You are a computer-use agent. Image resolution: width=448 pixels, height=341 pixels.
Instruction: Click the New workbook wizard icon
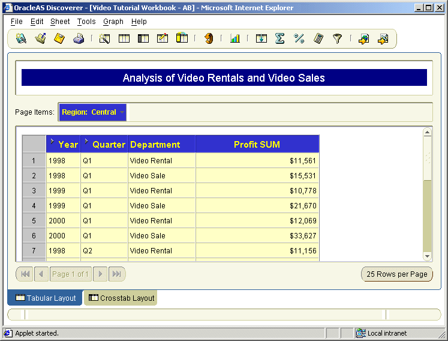(21, 38)
